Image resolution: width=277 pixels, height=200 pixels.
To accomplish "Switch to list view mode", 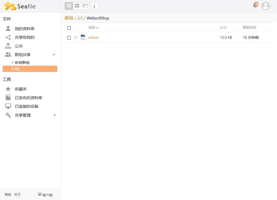I will pyautogui.click(x=69, y=6).
